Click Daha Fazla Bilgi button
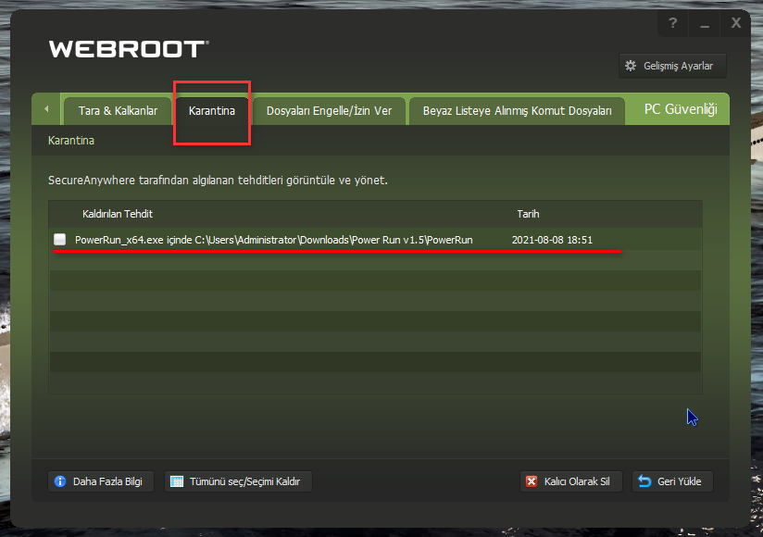 tap(101, 481)
